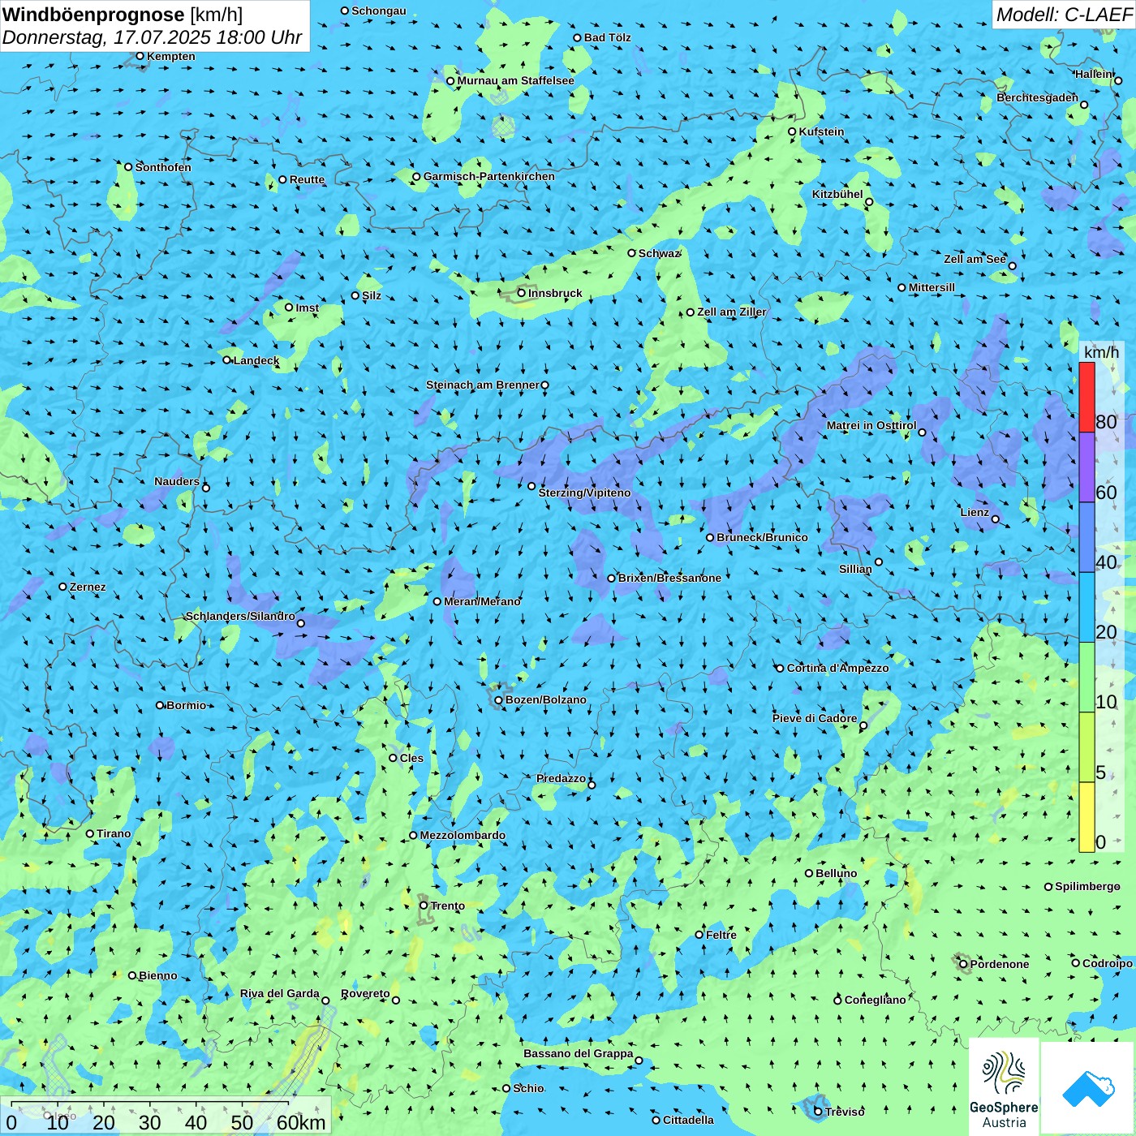This screenshot has width=1136, height=1136.
Task: Click the Kempten city label
Action: pos(170,56)
